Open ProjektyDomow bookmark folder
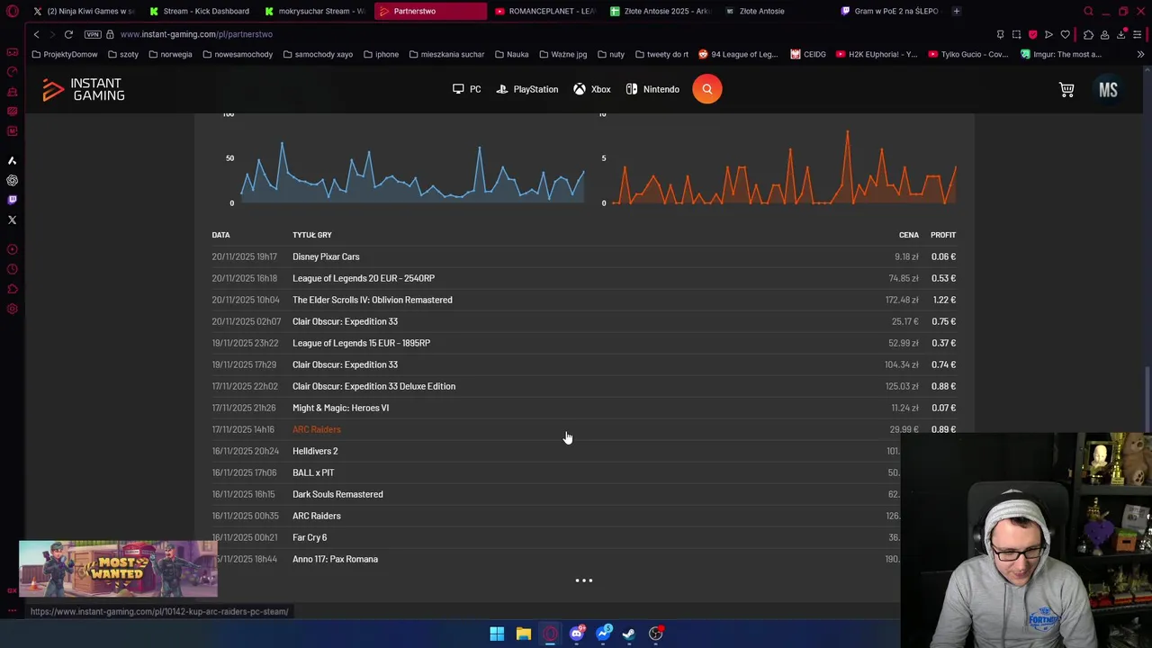 coord(64,54)
